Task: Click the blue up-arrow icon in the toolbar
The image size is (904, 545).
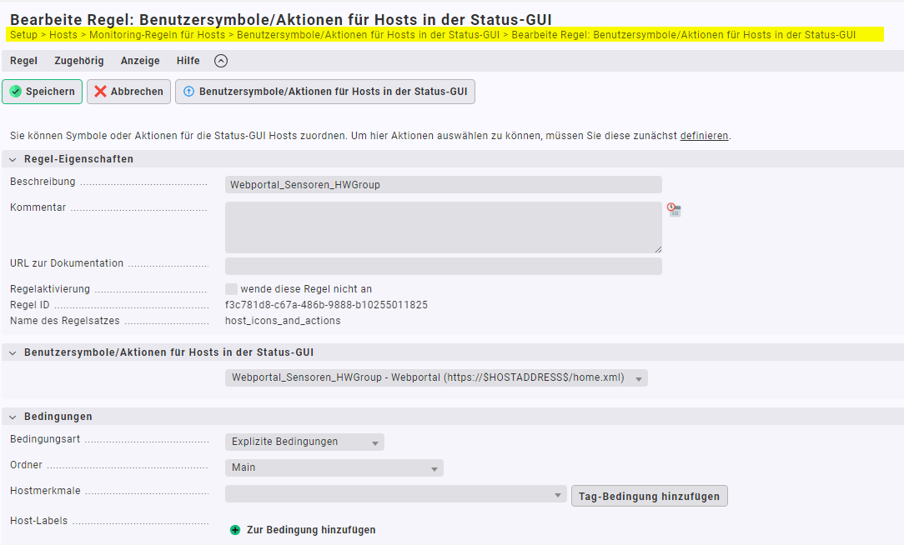Action: click(x=188, y=92)
